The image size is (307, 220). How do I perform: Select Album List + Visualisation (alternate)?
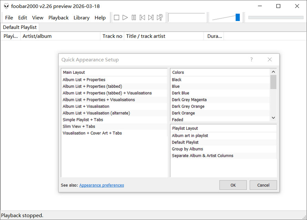point(114,113)
